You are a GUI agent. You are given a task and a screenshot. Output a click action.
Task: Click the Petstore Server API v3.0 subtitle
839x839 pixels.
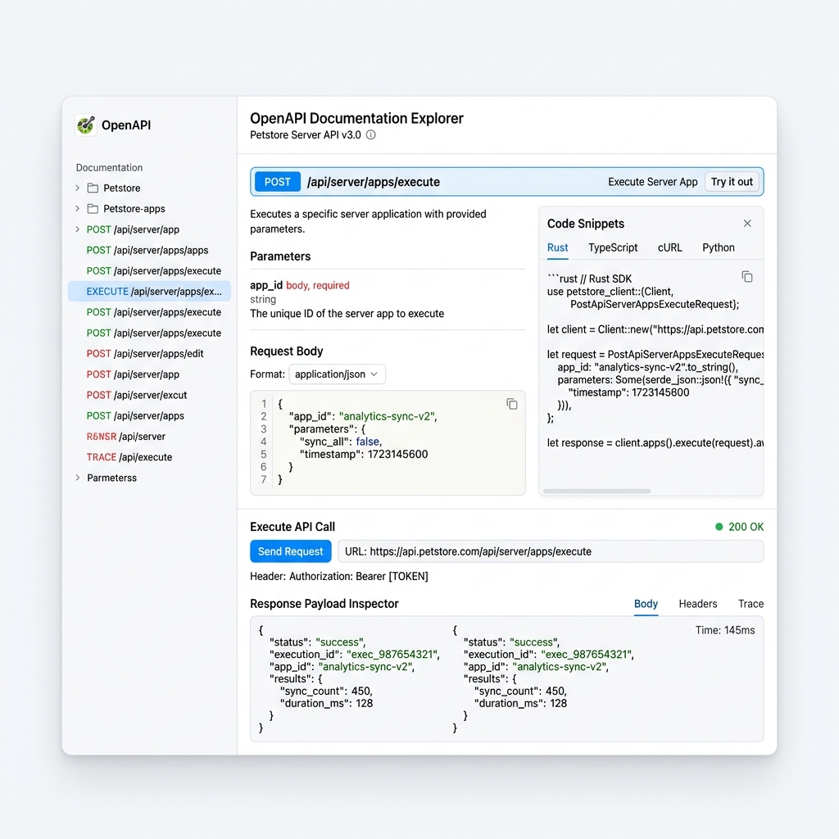point(305,135)
